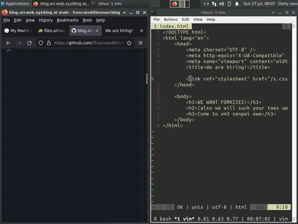Click the tracking protection shield icon
This screenshot has height=224, width=298.
pyautogui.click(x=41, y=43)
